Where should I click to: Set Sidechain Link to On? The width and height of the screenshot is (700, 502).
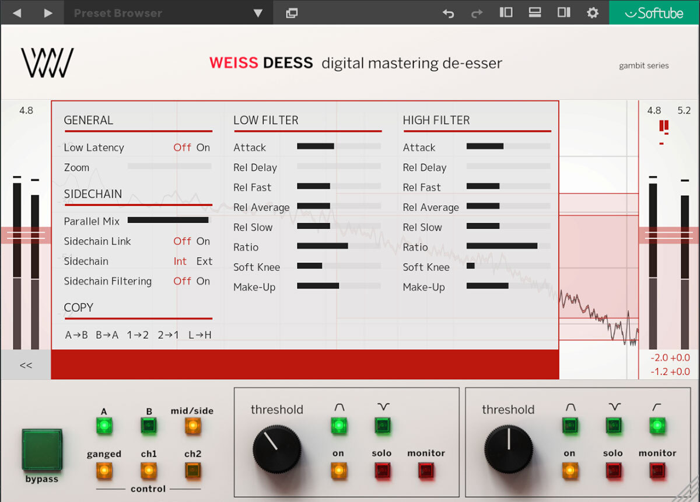203,241
